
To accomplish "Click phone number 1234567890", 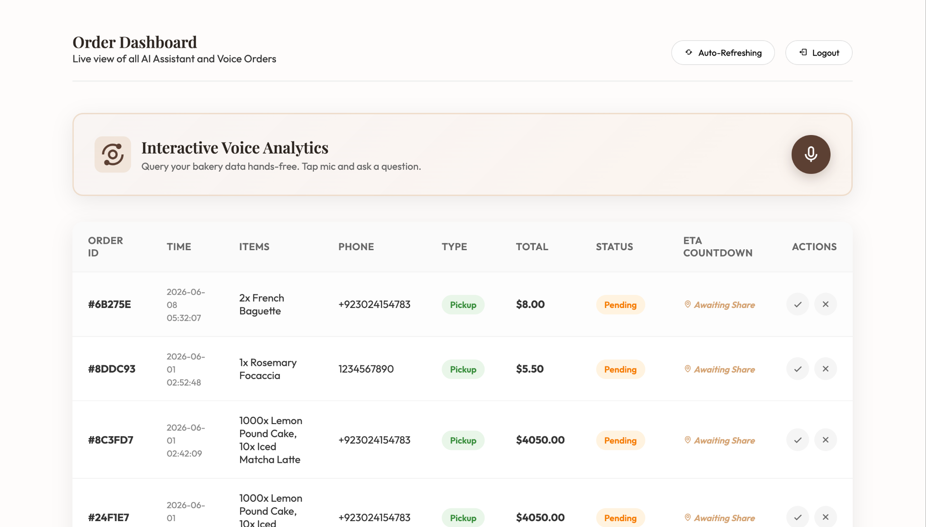I will 366,369.
